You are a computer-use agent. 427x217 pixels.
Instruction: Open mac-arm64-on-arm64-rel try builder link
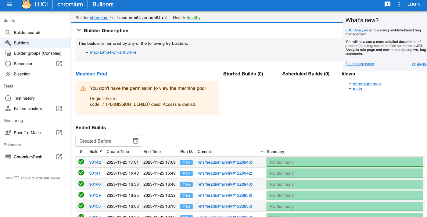pyautogui.click(x=113, y=52)
